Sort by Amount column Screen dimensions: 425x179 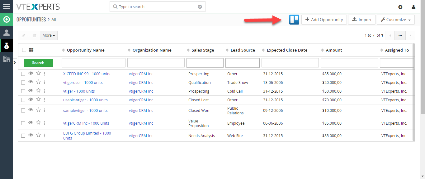[332, 50]
